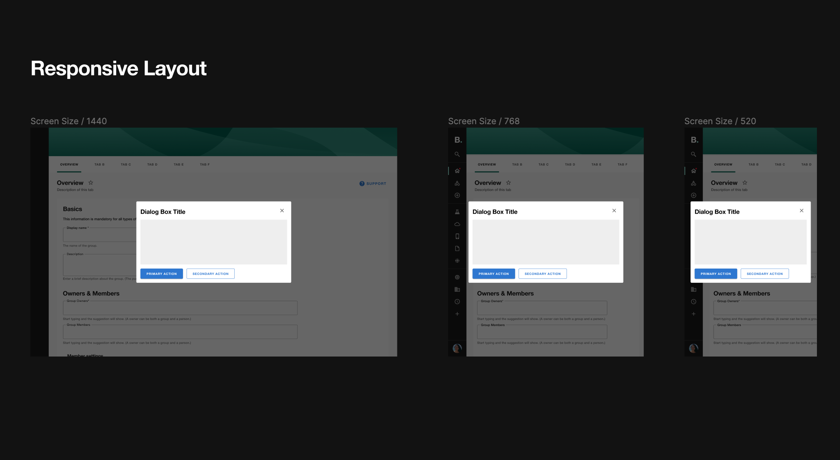Click Secondary Action in 520 screen dialog
This screenshot has height=460, width=840.
(x=765, y=274)
